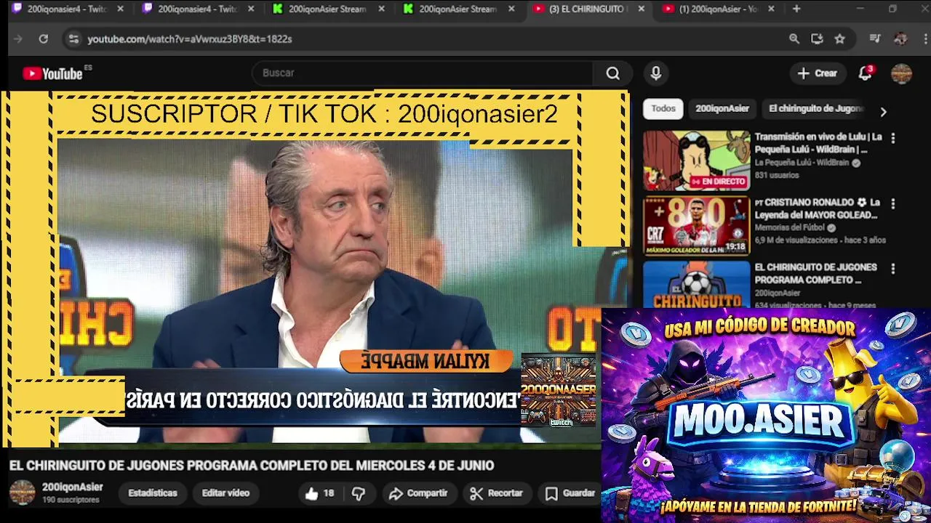Open the CR7 800 goals thumbnail
Viewport: 931px width, 523px height.
click(x=696, y=226)
